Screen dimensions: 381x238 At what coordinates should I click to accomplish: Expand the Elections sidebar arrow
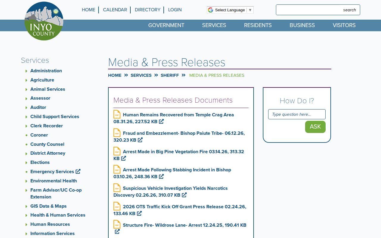pos(26,163)
